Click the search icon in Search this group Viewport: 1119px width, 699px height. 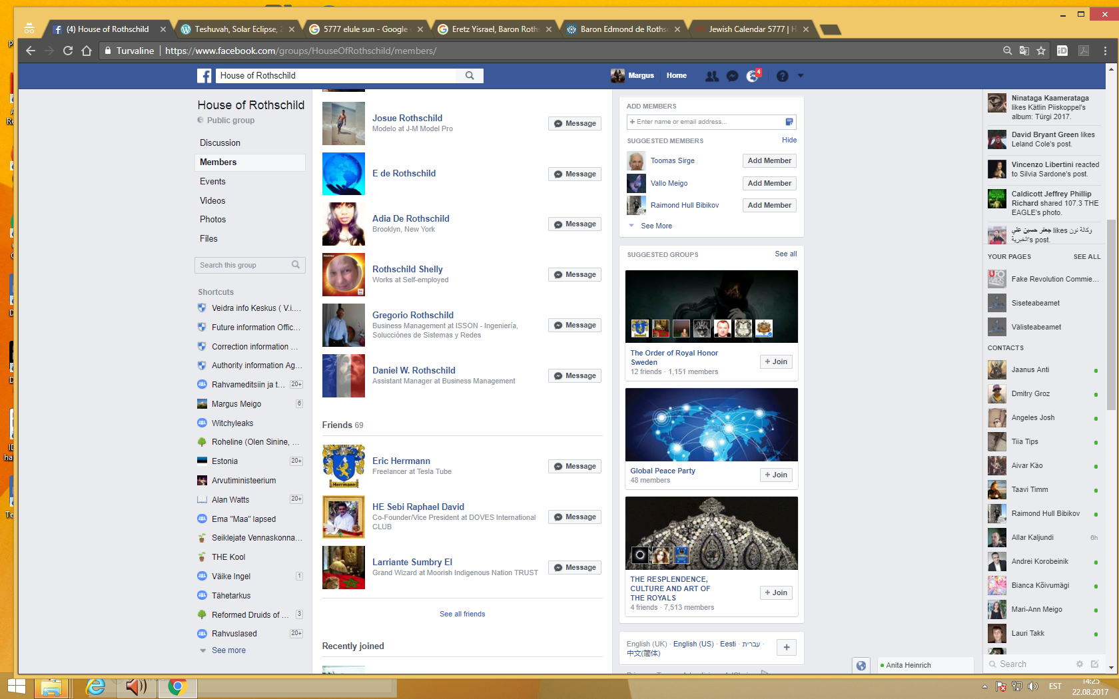click(x=296, y=265)
